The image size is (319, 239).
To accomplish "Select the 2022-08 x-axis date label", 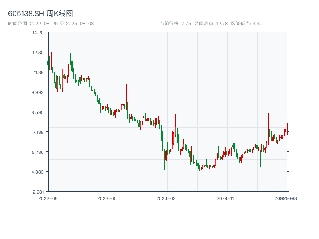I will [48, 198].
